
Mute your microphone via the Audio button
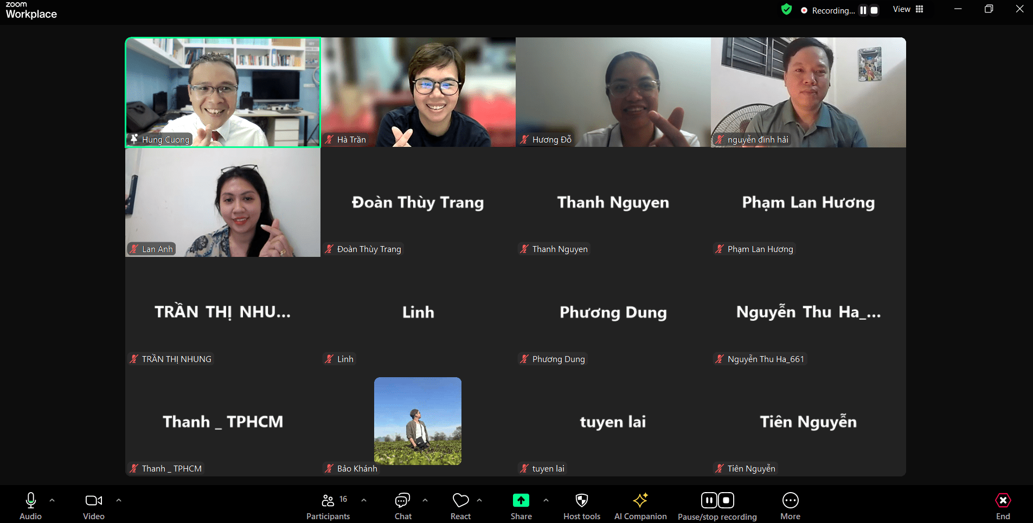30,506
